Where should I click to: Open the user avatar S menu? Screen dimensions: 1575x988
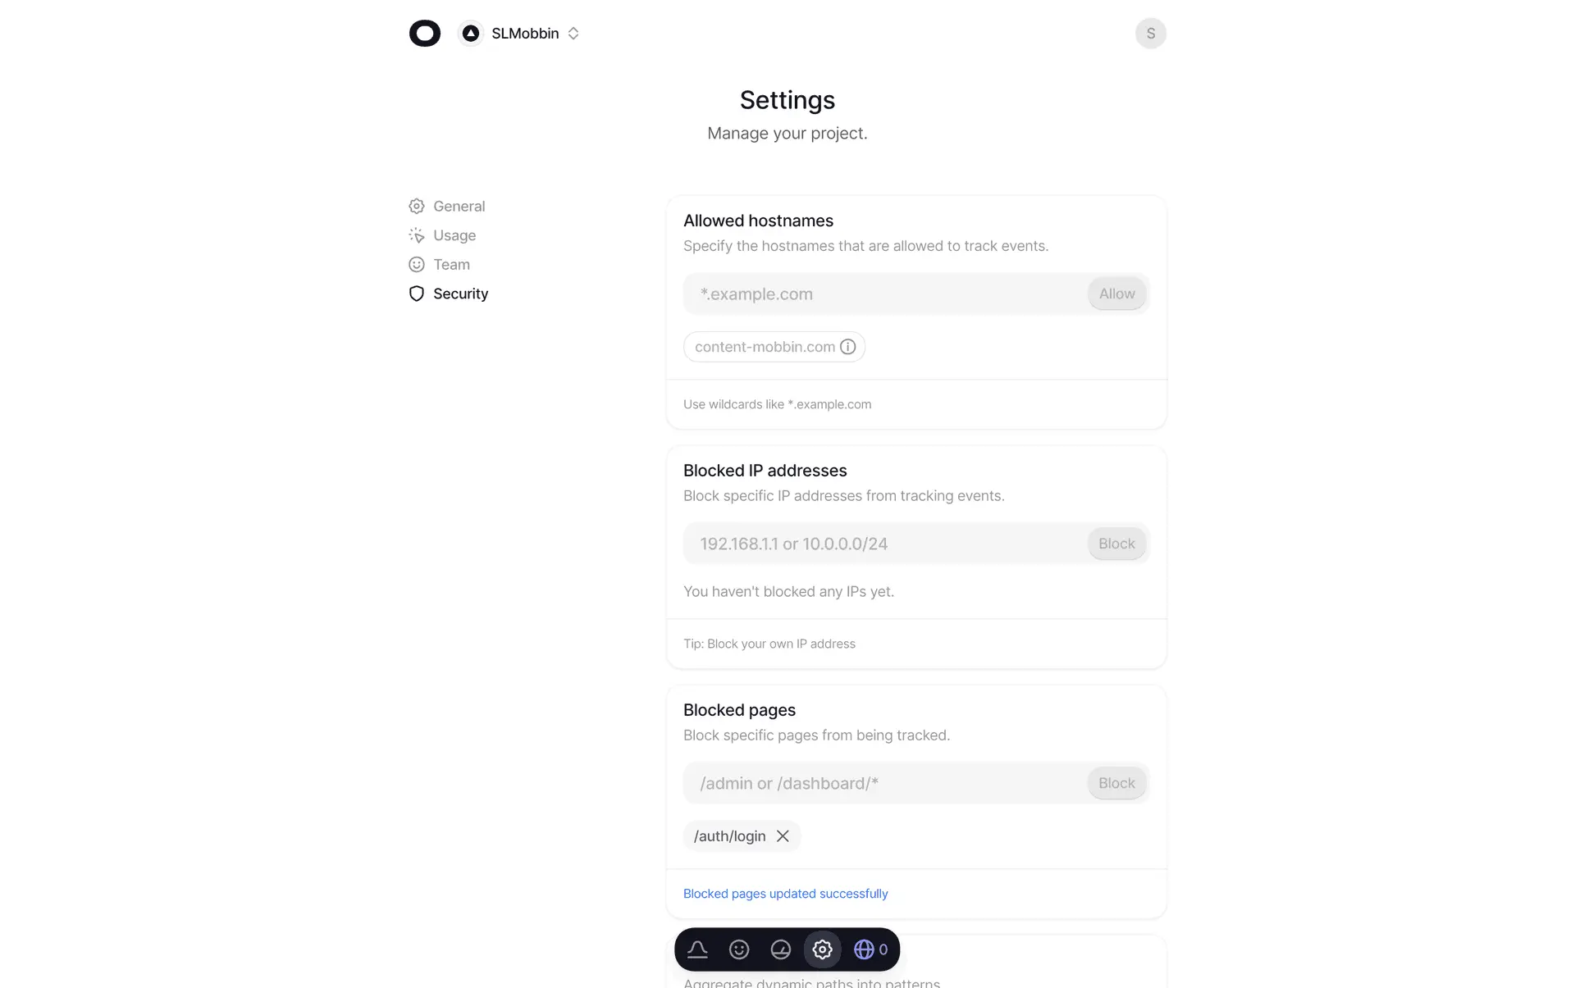1150,34
